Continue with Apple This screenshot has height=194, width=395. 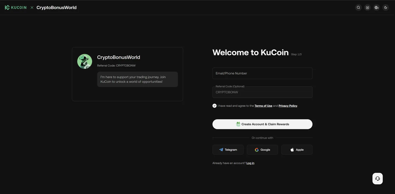click(x=297, y=150)
